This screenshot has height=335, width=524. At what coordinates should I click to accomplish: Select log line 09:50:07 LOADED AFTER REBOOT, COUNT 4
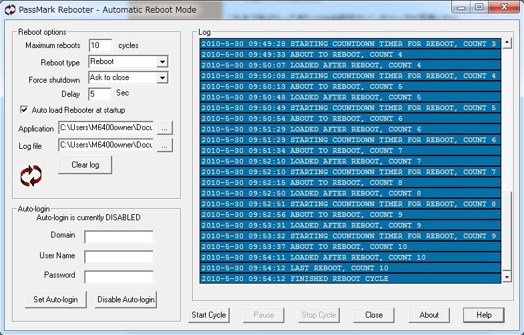[350, 65]
